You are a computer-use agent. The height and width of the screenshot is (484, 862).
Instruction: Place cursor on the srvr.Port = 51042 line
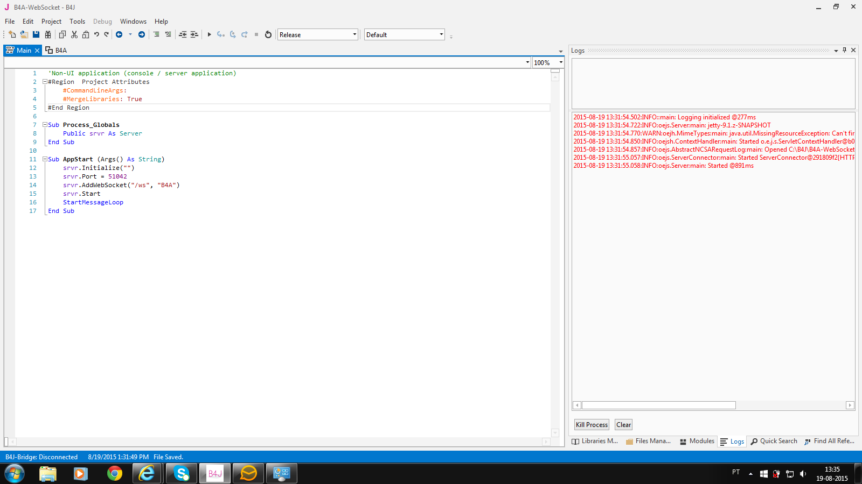pyautogui.click(x=95, y=176)
